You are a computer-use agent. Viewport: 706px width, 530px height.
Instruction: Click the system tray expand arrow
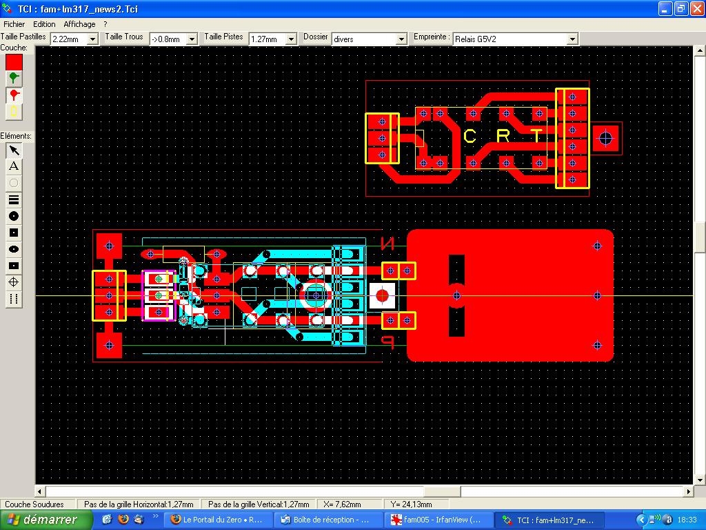pos(641,520)
